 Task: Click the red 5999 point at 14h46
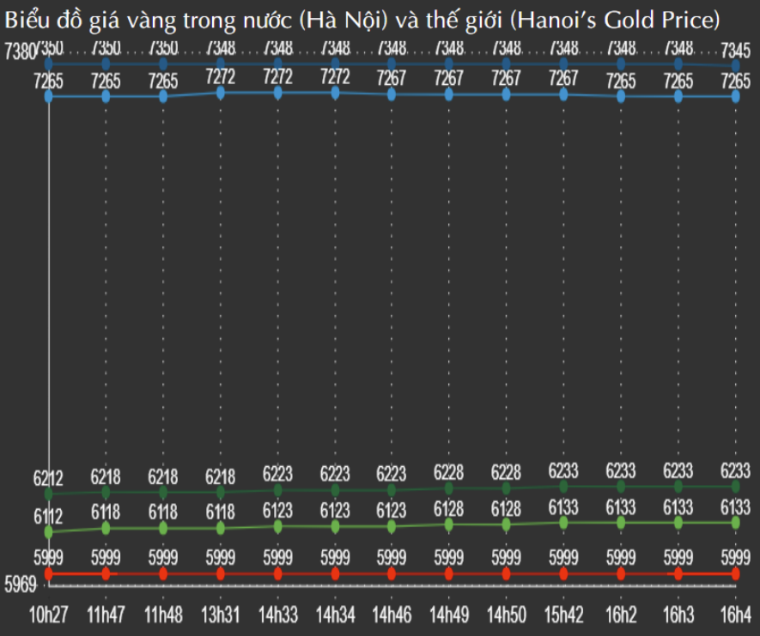(392, 572)
